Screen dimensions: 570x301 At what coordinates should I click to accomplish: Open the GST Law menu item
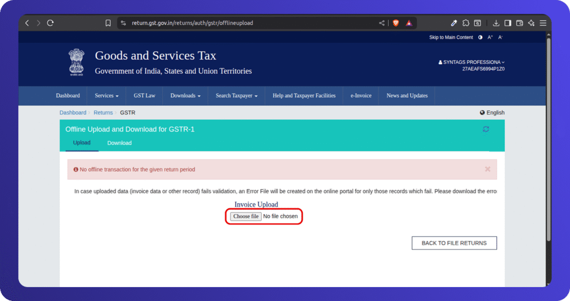point(144,96)
